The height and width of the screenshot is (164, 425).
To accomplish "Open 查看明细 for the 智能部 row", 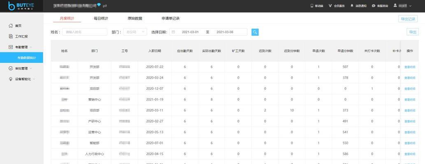I will pyautogui.click(x=409, y=143).
